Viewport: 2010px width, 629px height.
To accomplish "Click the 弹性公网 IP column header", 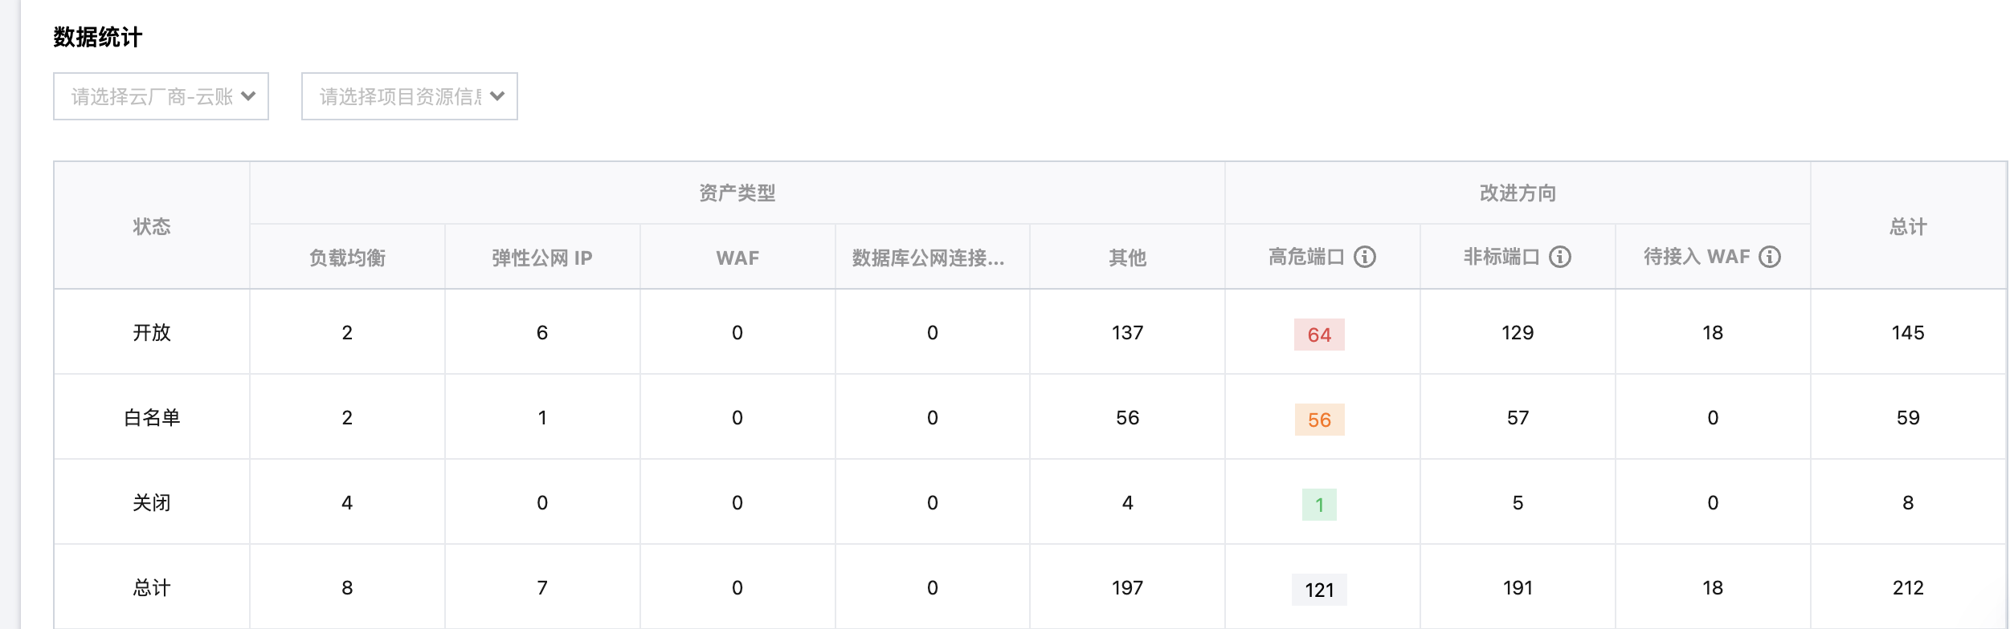I will [x=542, y=258].
